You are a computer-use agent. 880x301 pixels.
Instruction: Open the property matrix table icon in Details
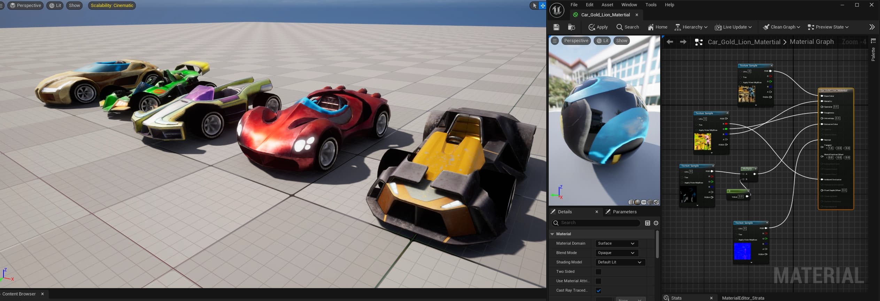648,223
